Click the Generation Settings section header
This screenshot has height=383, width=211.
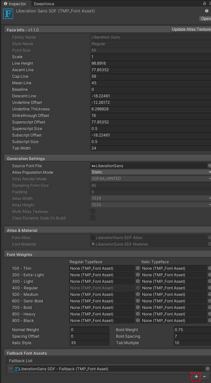(x=107, y=159)
